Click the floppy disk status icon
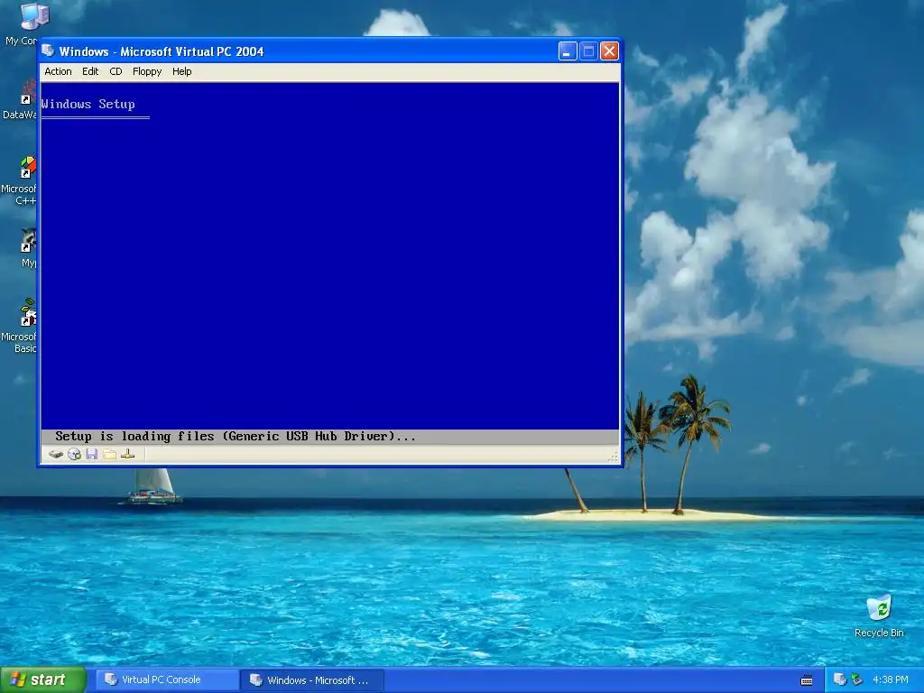The image size is (924, 693). coord(91,454)
